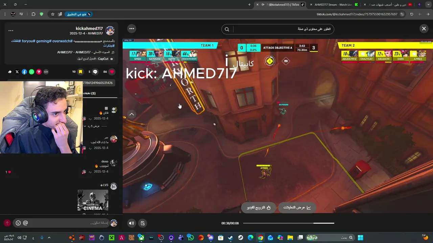Open WhatsApp from the taskbar

pos(191,238)
